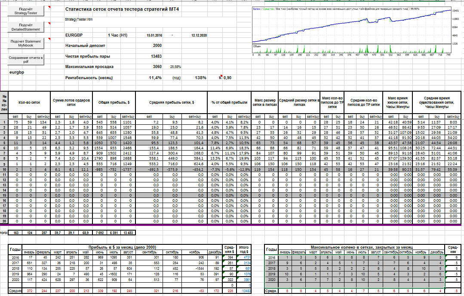
Task: Click the Подсчёт DetailedStatement button
Action: (26, 27)
